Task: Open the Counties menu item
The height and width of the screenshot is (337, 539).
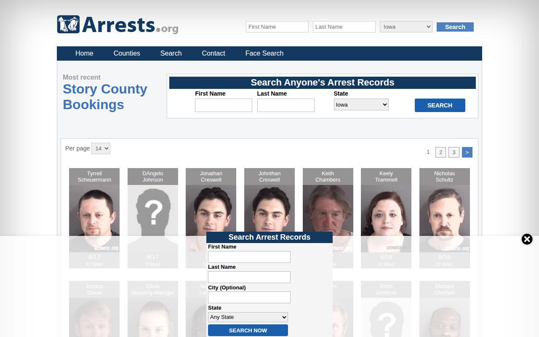Action: (127, 53)
